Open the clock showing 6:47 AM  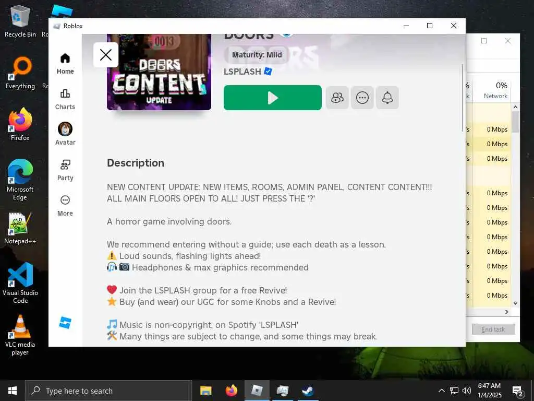pos(489,391)
